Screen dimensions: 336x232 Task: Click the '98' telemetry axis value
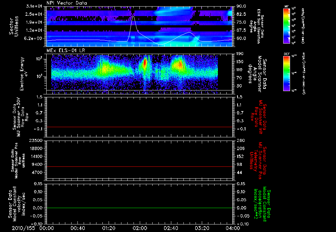tap(239, 164)
